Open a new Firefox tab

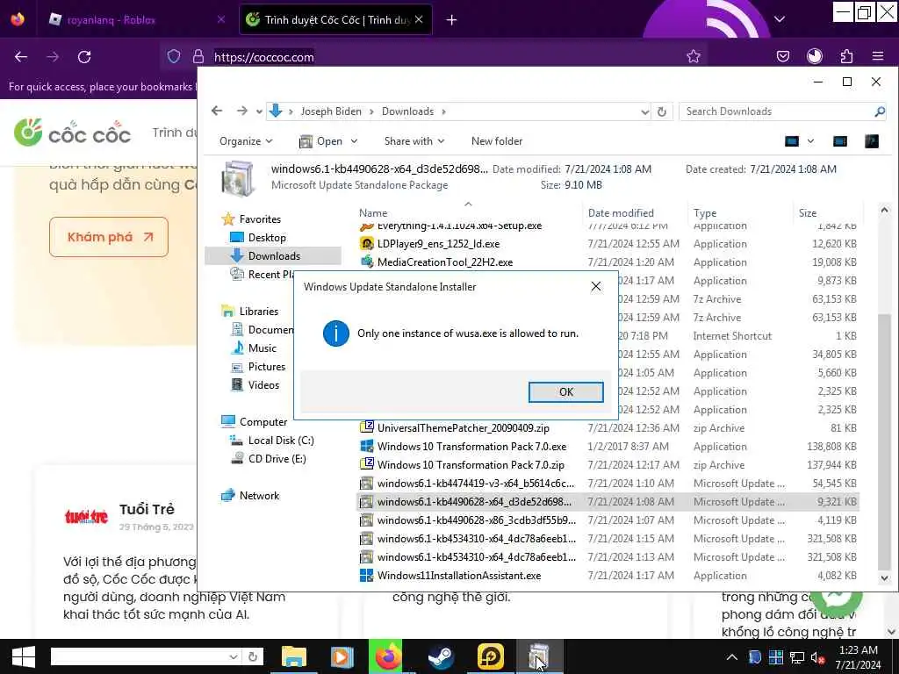[x=451, y=20]
